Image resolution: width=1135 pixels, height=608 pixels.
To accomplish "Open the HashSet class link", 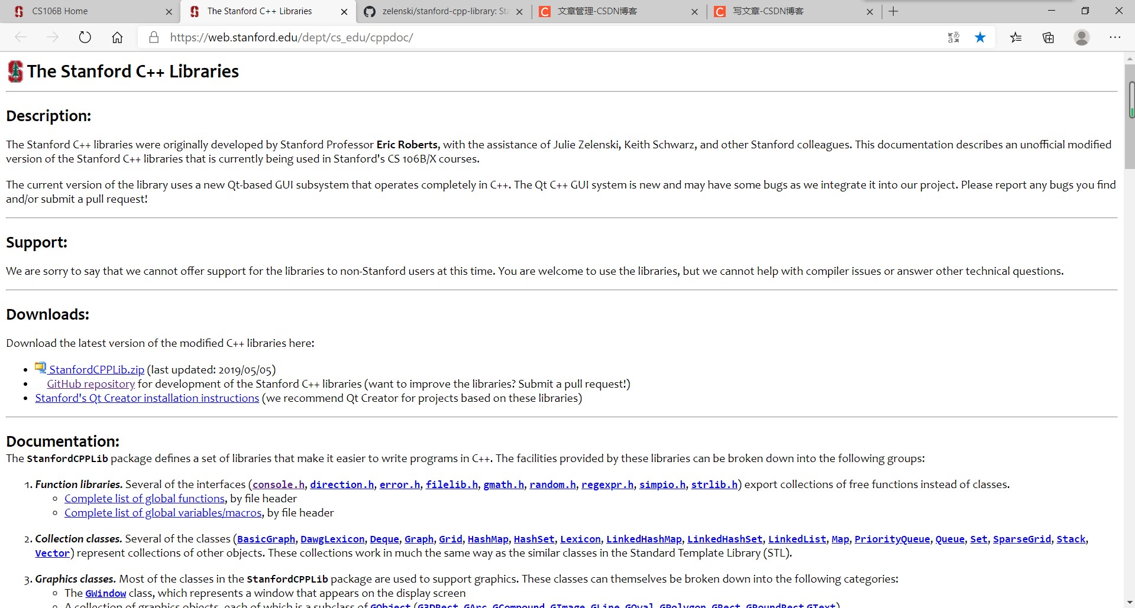I will [x=534, y=539].
